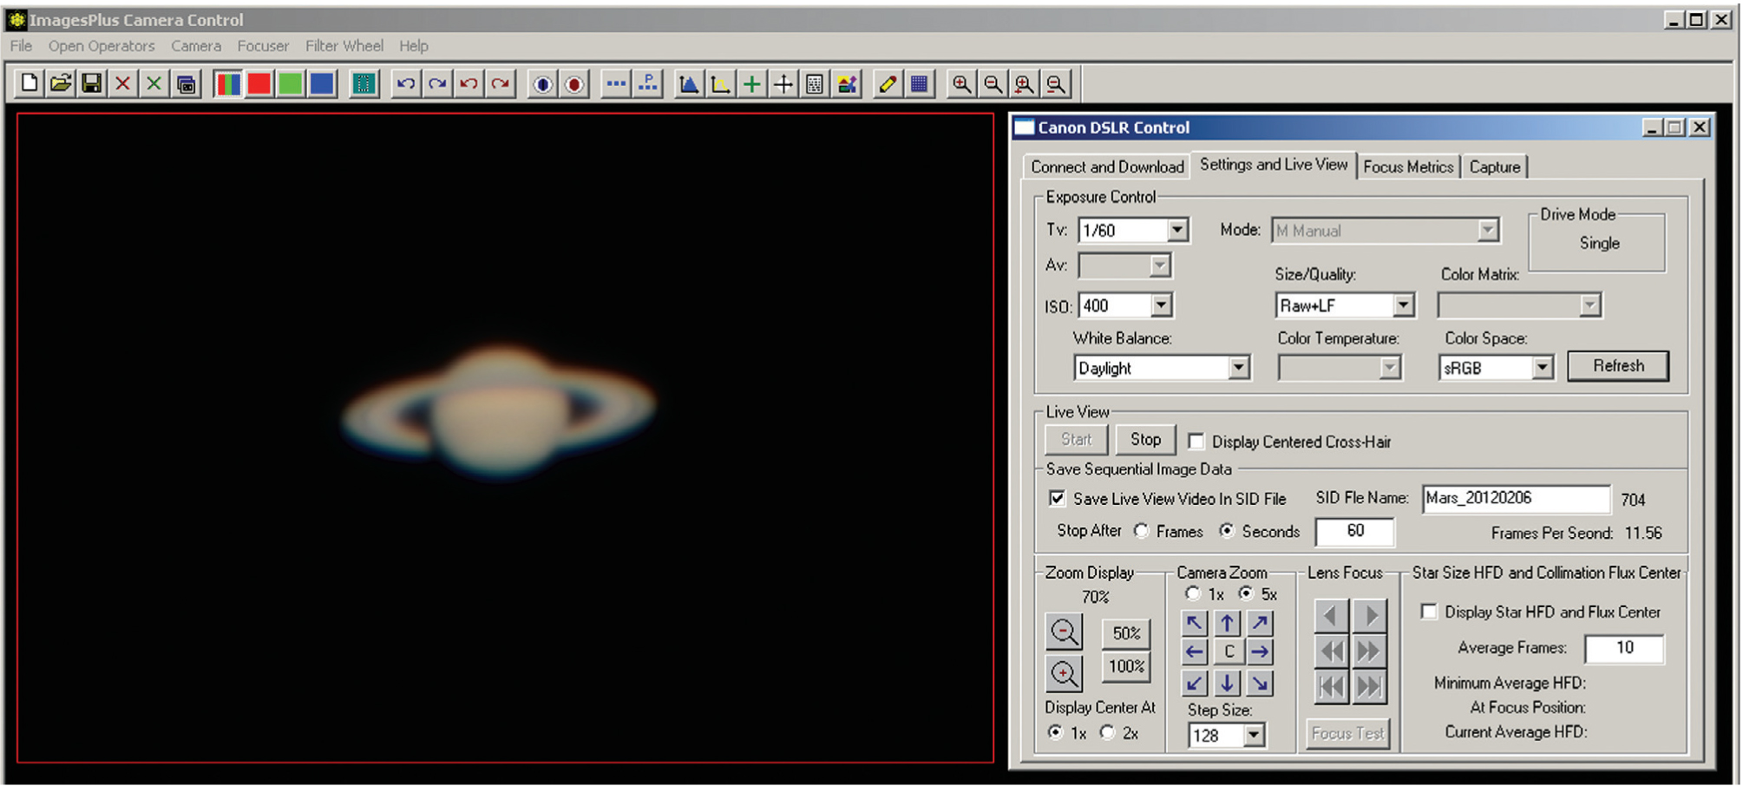Click the Refresh button
The image size is (1743, 786).
(1618, 366)
